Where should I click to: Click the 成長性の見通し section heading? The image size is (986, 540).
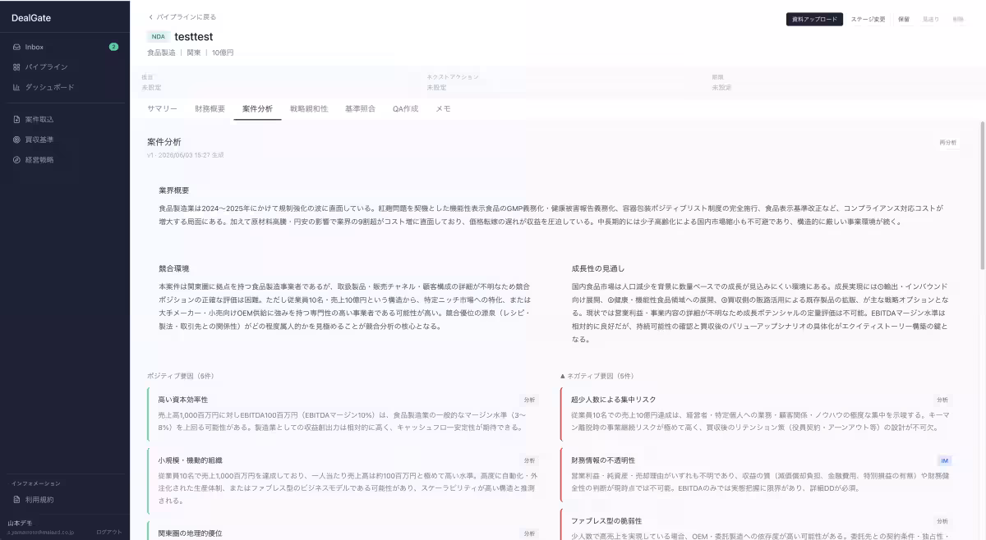(x=598, y=268)
